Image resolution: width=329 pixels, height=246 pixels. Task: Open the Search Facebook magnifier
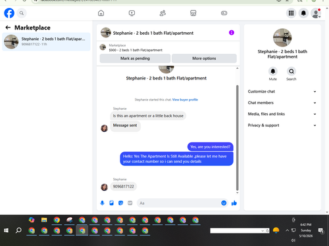(22, 13)
